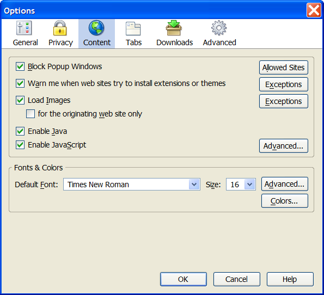This screenshot has width=324, height=295.
Task: Open the Downloads arrow icon
Action: coord(174,28)
